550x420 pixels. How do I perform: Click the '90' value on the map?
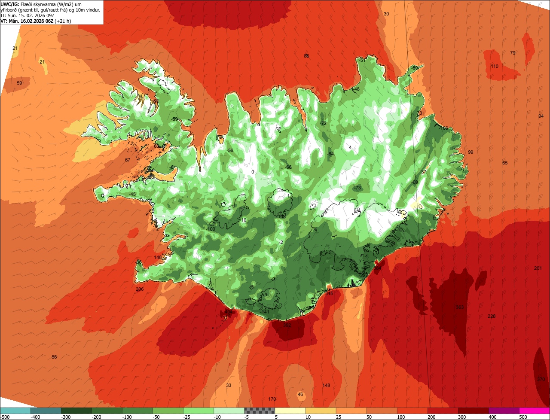click(156, 101)
